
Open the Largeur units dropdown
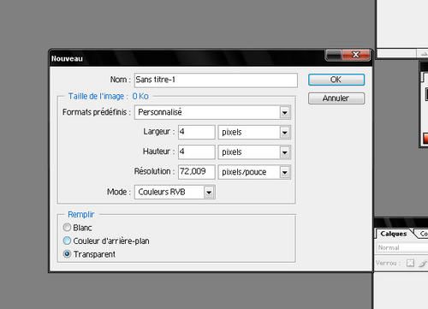click(x=254, y=132)
